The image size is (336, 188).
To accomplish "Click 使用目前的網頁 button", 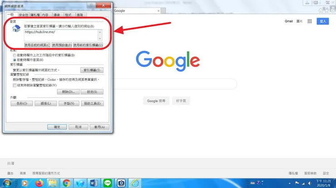I will [37, 45].
